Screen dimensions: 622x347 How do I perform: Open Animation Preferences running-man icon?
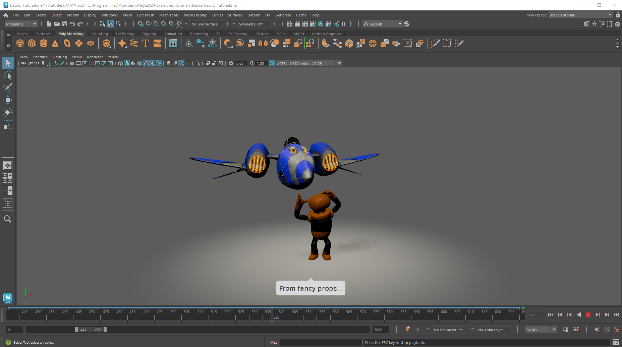click(x=617, y=330)
